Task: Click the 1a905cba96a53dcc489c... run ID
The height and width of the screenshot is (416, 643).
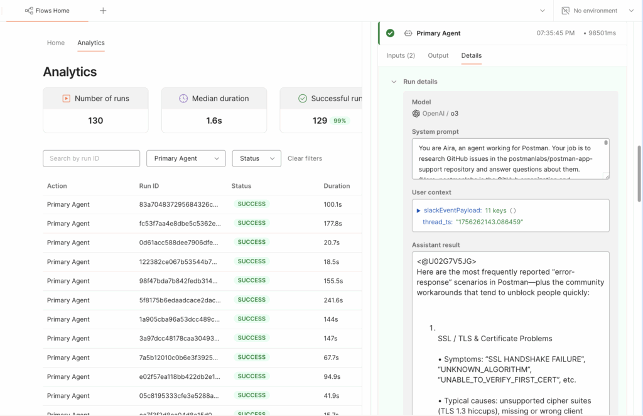Action: pyautogui.click(x=179, y=319)
